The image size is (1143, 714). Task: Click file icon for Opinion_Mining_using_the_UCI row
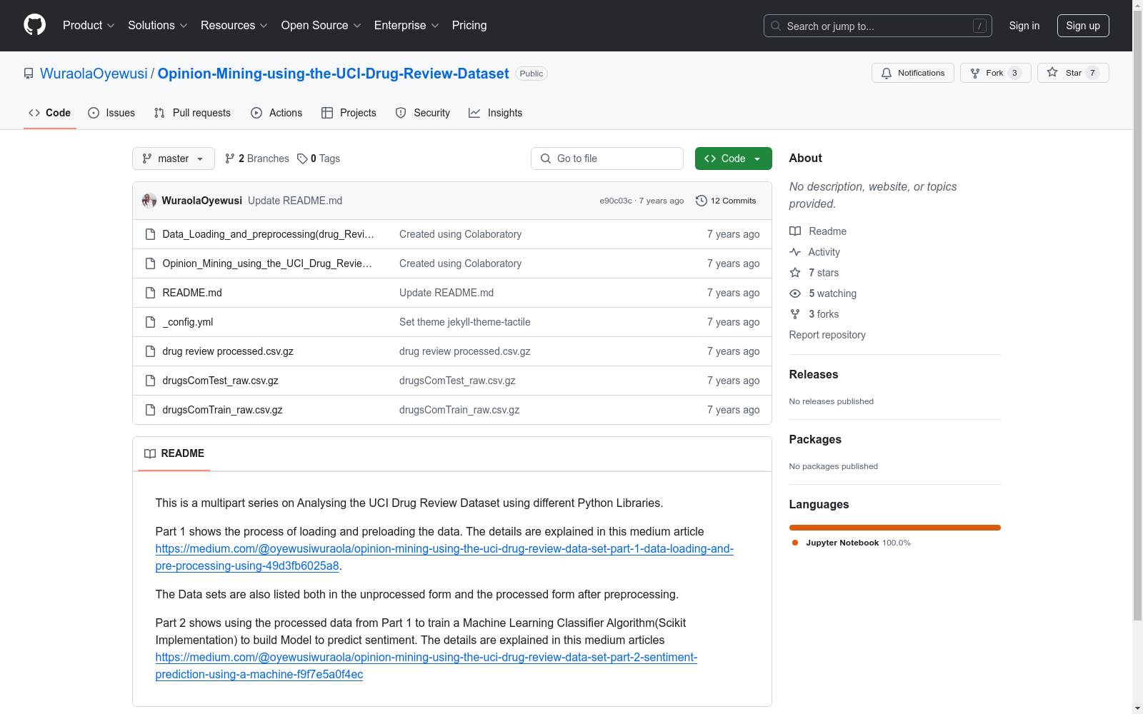tap(150, 263)
